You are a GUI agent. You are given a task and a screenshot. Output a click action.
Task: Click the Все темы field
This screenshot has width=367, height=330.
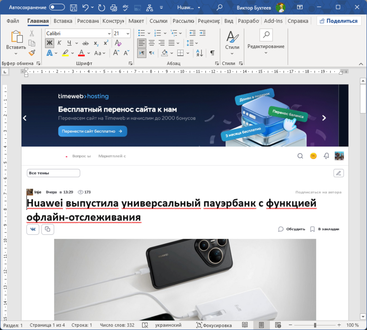(53, 173)
